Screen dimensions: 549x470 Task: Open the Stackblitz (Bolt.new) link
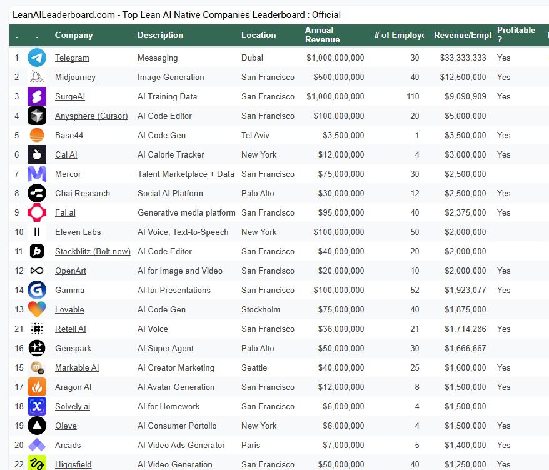[x=93, y=251]
